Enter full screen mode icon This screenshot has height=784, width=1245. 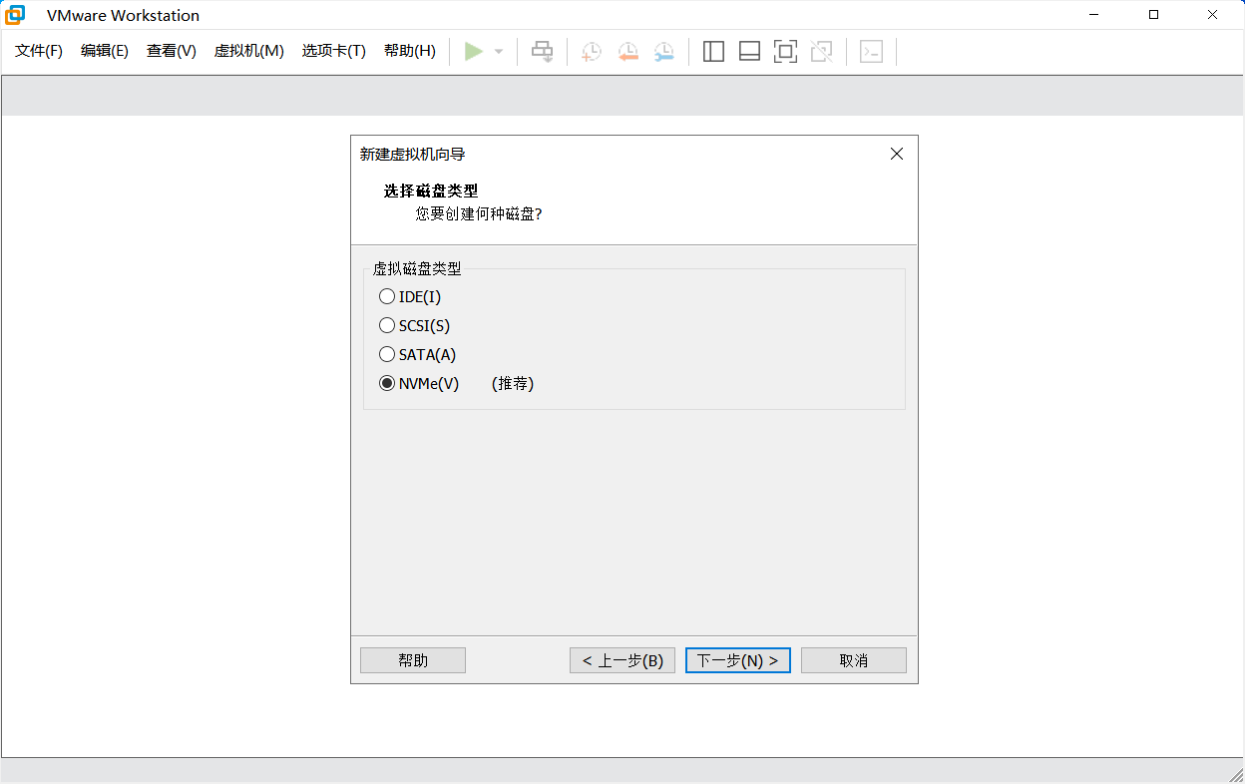click(x=785, y=52)
